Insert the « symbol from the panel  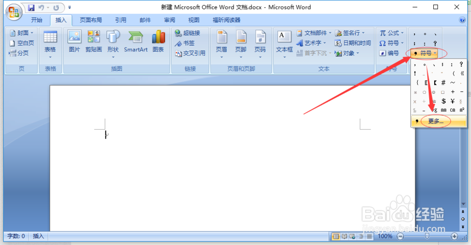[x=462, y=73]
